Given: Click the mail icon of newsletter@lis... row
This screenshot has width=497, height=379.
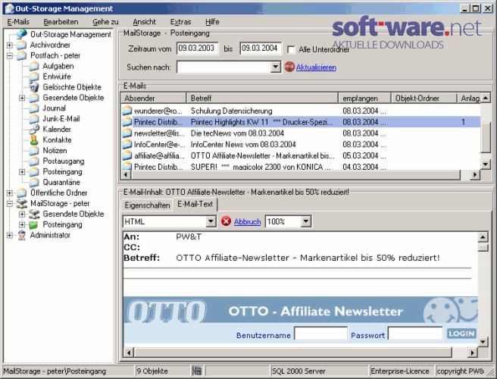Looking at the screenshot, I should pyautogui.click(x=127, y=133).
